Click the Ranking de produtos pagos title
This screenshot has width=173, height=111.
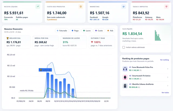(136, 59)
